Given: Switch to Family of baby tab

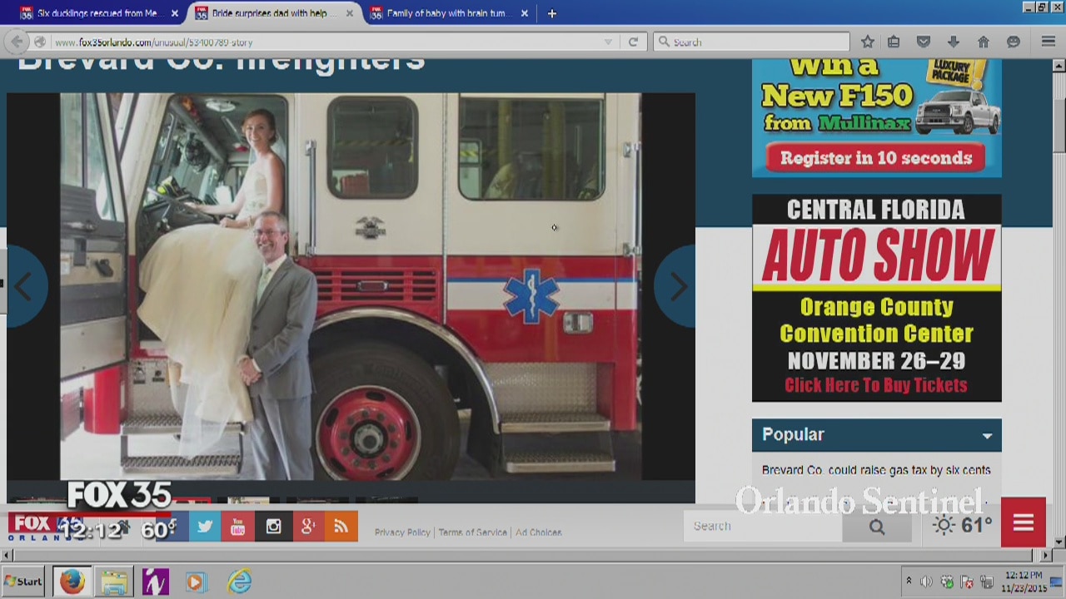Looking at the screenshot, I should click(x=447, y=13).
